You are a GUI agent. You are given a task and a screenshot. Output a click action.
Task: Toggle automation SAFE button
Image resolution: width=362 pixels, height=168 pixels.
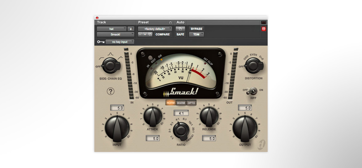[x=180, y=34]
